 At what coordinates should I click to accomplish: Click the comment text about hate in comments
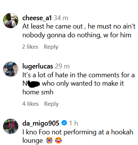(x=79, y=83)
